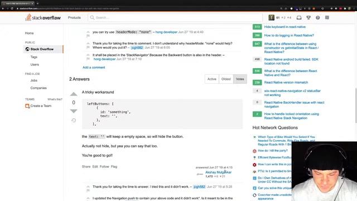Click the site icon beside 'Which Type of Bike'
The width and height of the screenshot is (357, 201).
[x=254, y=137]
